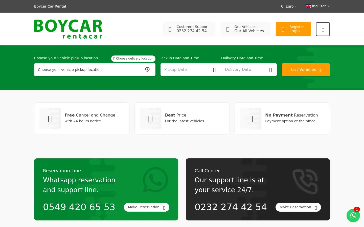Click the Delivery Date calendar icon
364x227 pixels.
click(x=270, y=70)
